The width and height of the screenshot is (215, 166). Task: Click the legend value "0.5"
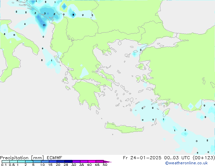coord(12,165)
